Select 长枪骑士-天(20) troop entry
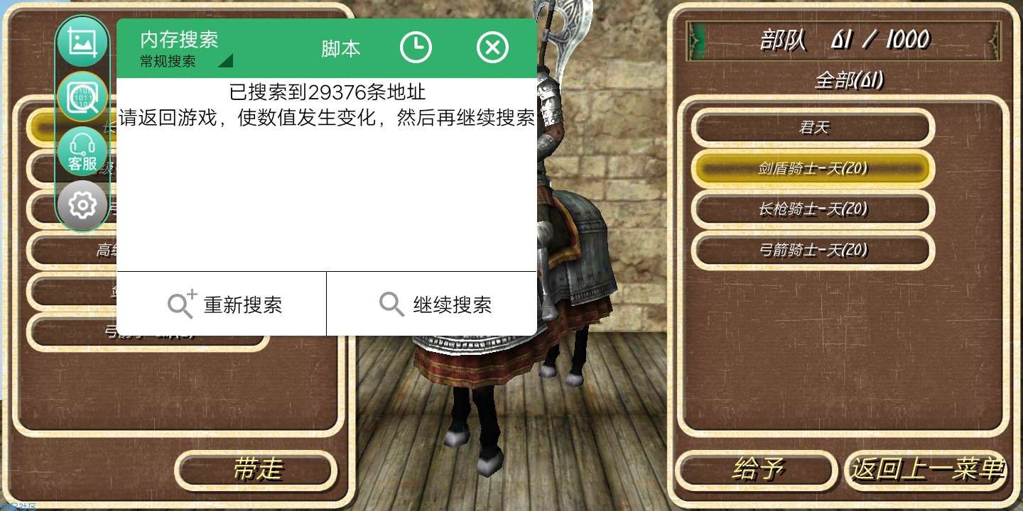 tap(813, 209)
